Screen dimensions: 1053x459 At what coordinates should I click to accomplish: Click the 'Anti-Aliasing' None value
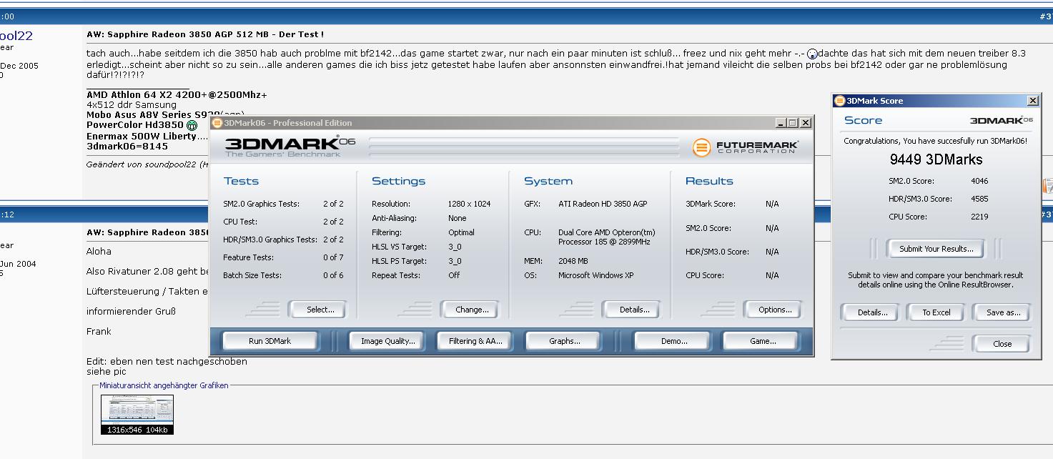coord(457,218)
